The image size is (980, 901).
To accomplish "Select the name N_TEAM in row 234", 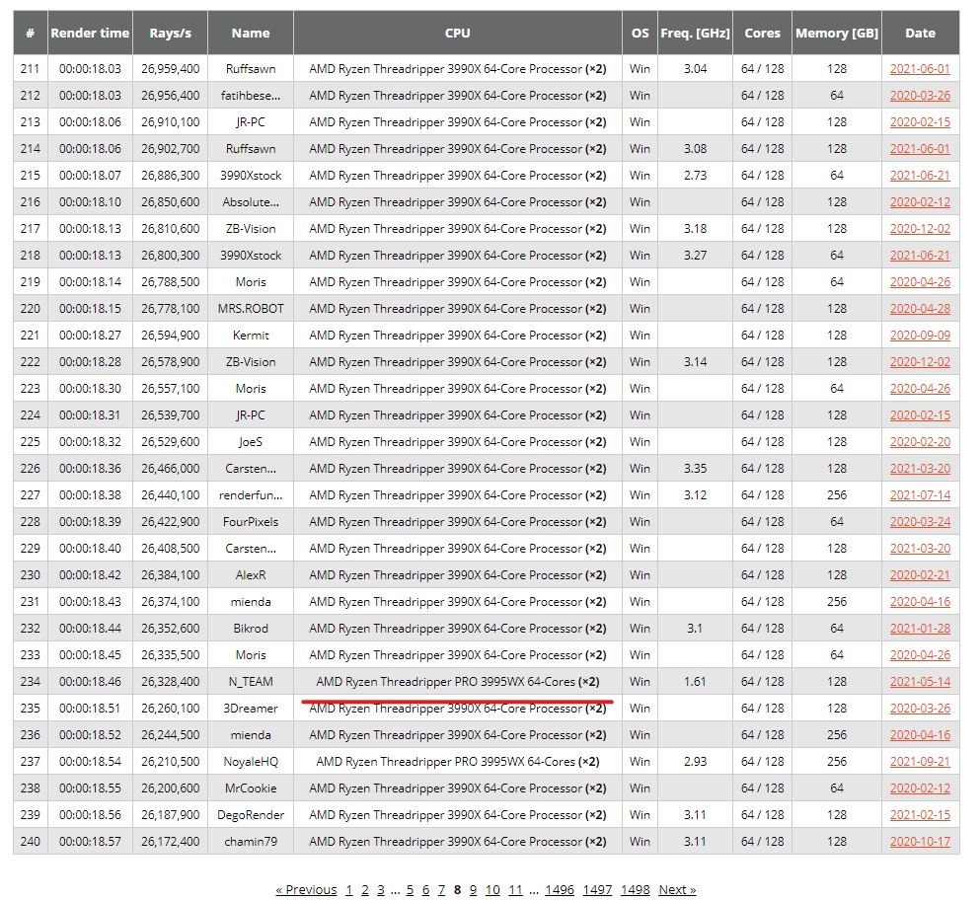I will (251, 682).
